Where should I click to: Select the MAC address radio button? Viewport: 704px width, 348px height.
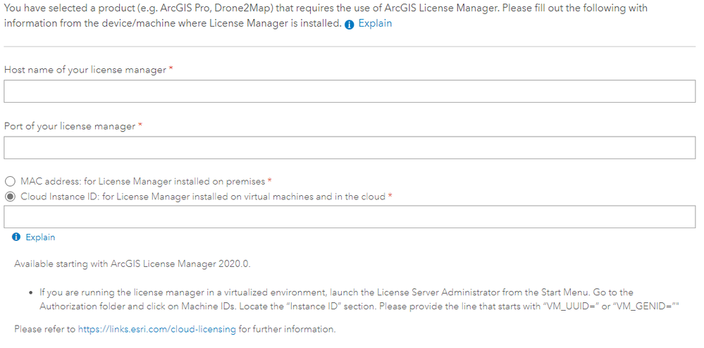click(10, 182)
